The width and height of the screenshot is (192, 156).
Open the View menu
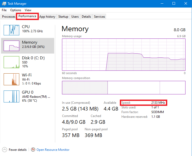28,10
